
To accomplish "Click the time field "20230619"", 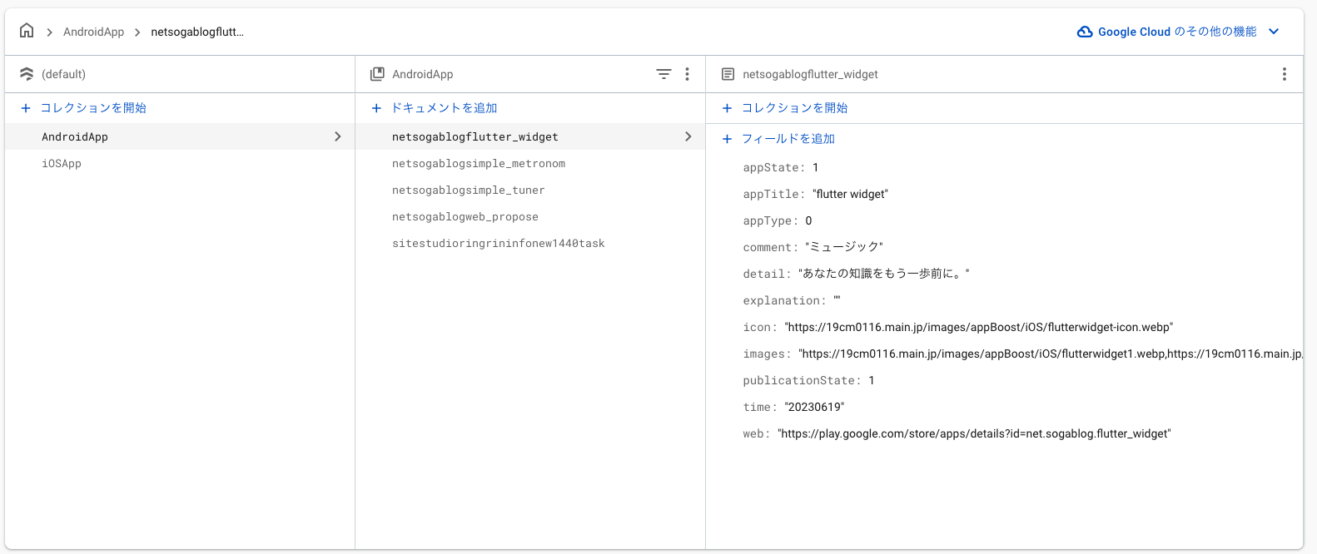I will pyautogui.click(x=814, y=407).
